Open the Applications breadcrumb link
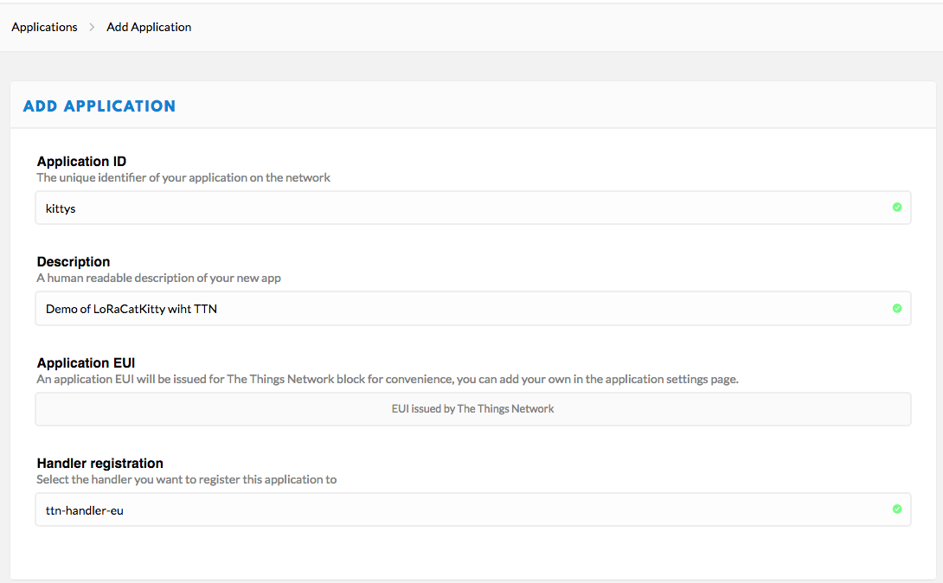Screen dimensions: 943x583 [44, 27]
